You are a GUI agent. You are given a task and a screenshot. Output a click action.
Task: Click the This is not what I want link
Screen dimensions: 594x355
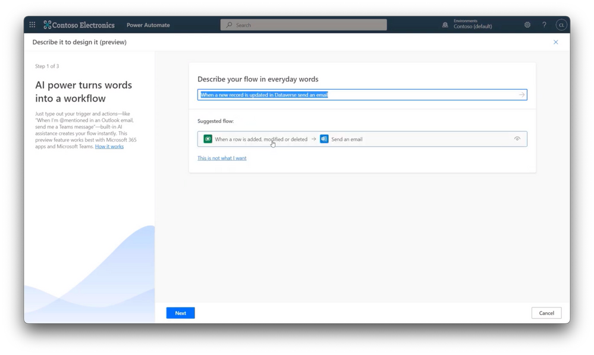point(222,158)
